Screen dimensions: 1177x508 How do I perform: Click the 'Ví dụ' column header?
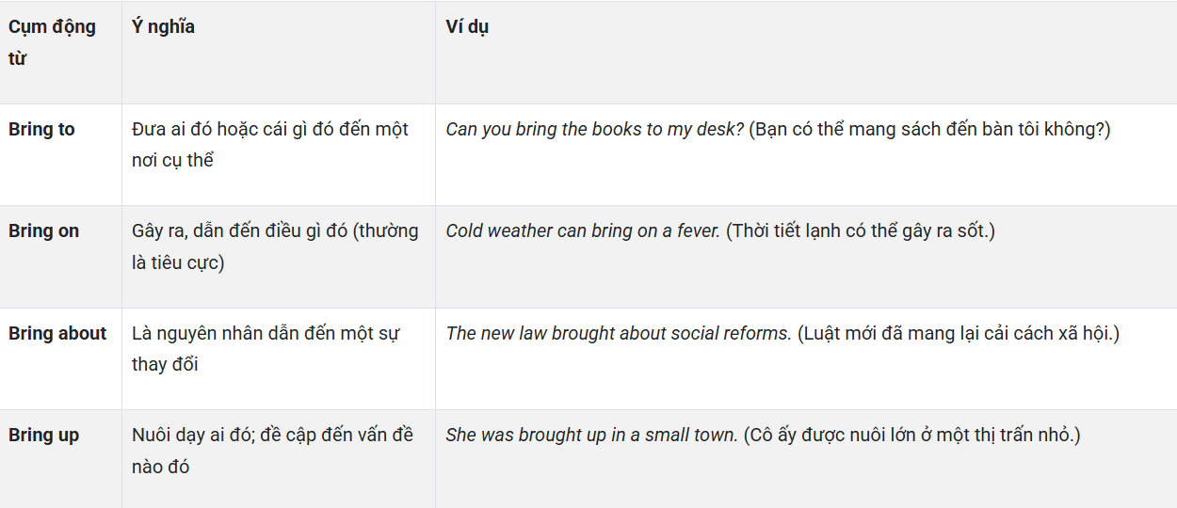pos(467,27)
